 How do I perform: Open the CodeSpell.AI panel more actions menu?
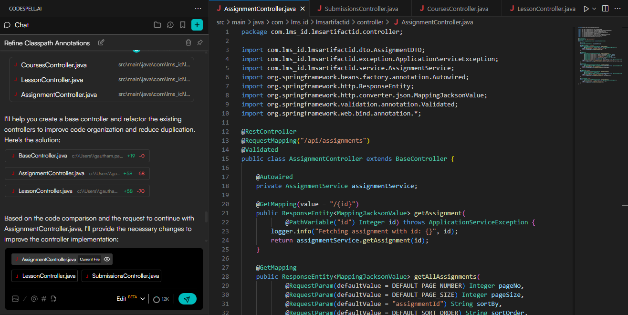pyautogui.click(x=198, y=9)
